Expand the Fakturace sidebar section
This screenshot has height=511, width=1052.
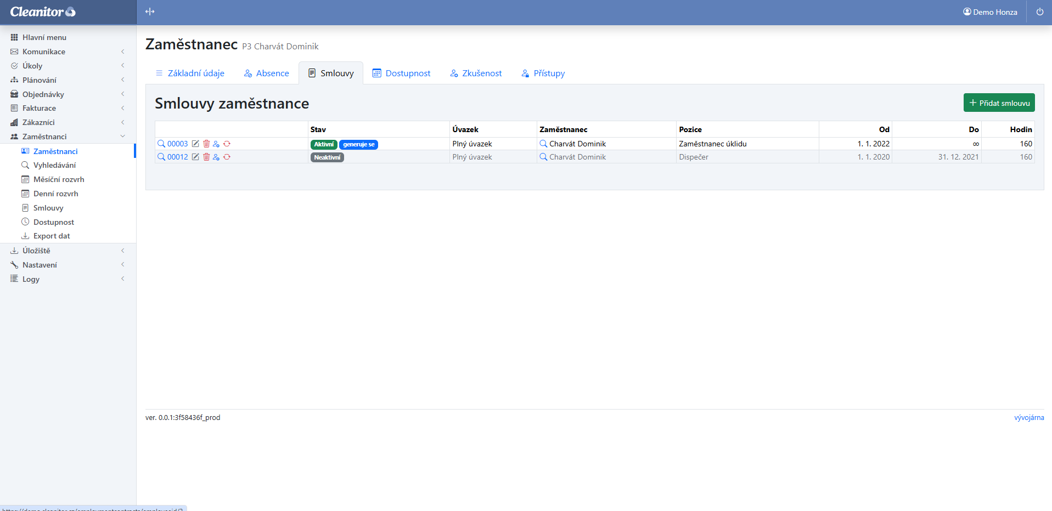pyautogui.click(x=39, y=108)
